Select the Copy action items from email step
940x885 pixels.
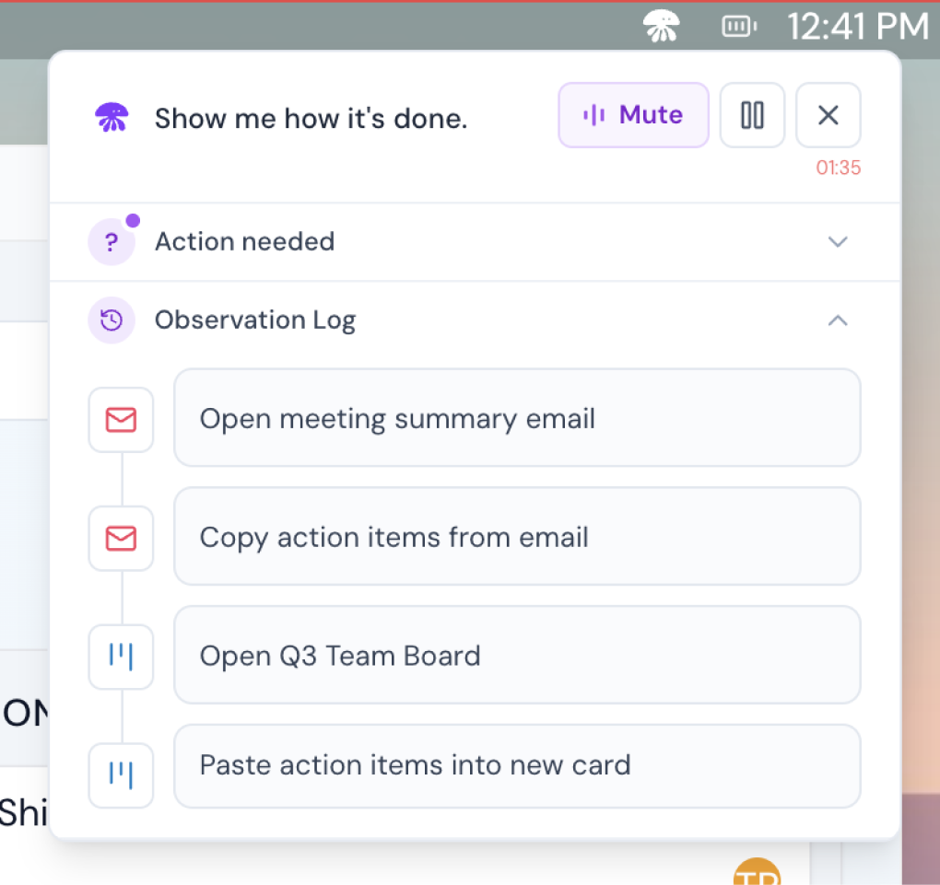pos(517,536)
